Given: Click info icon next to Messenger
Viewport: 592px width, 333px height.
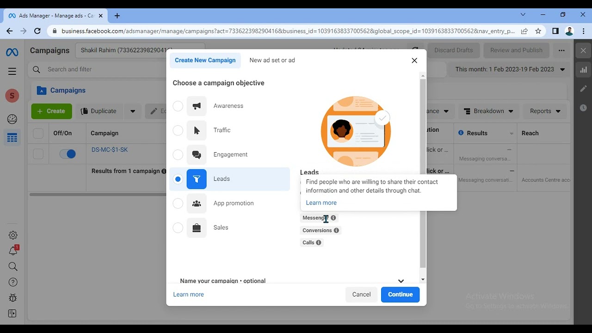Looking at the screenshot, I should pos(333,218).
